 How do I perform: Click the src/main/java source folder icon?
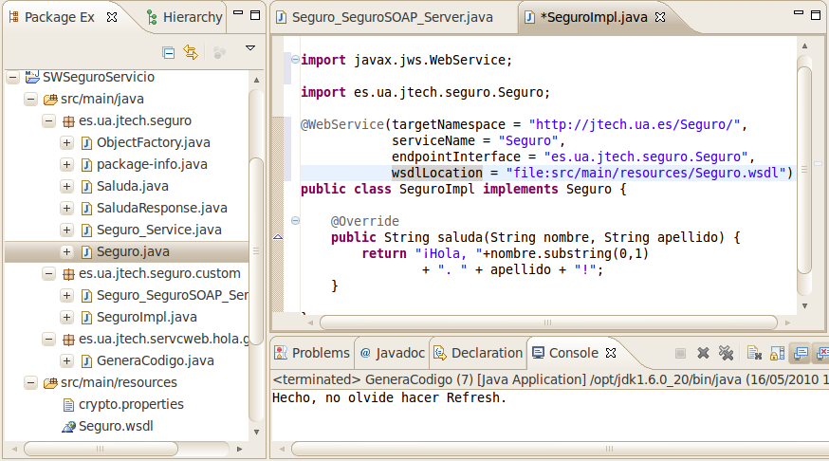(x=50, y=100)
